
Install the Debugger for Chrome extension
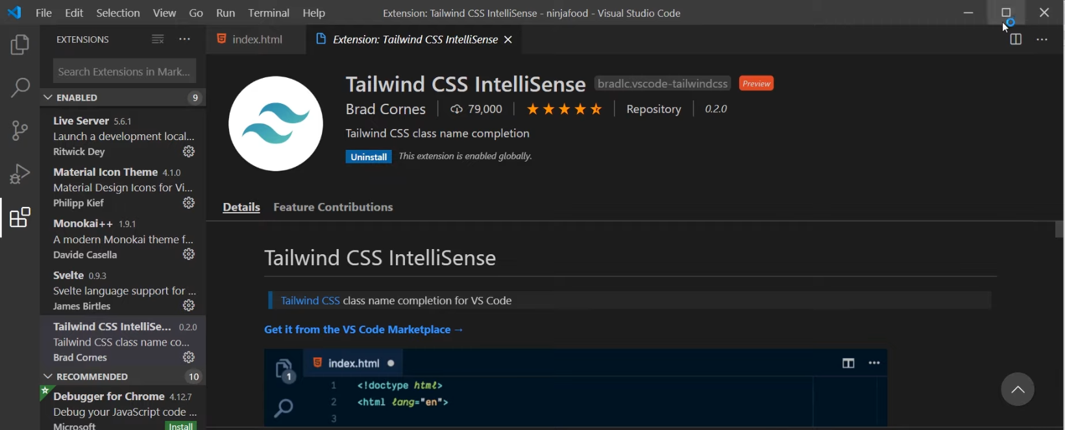coord(181,425)
